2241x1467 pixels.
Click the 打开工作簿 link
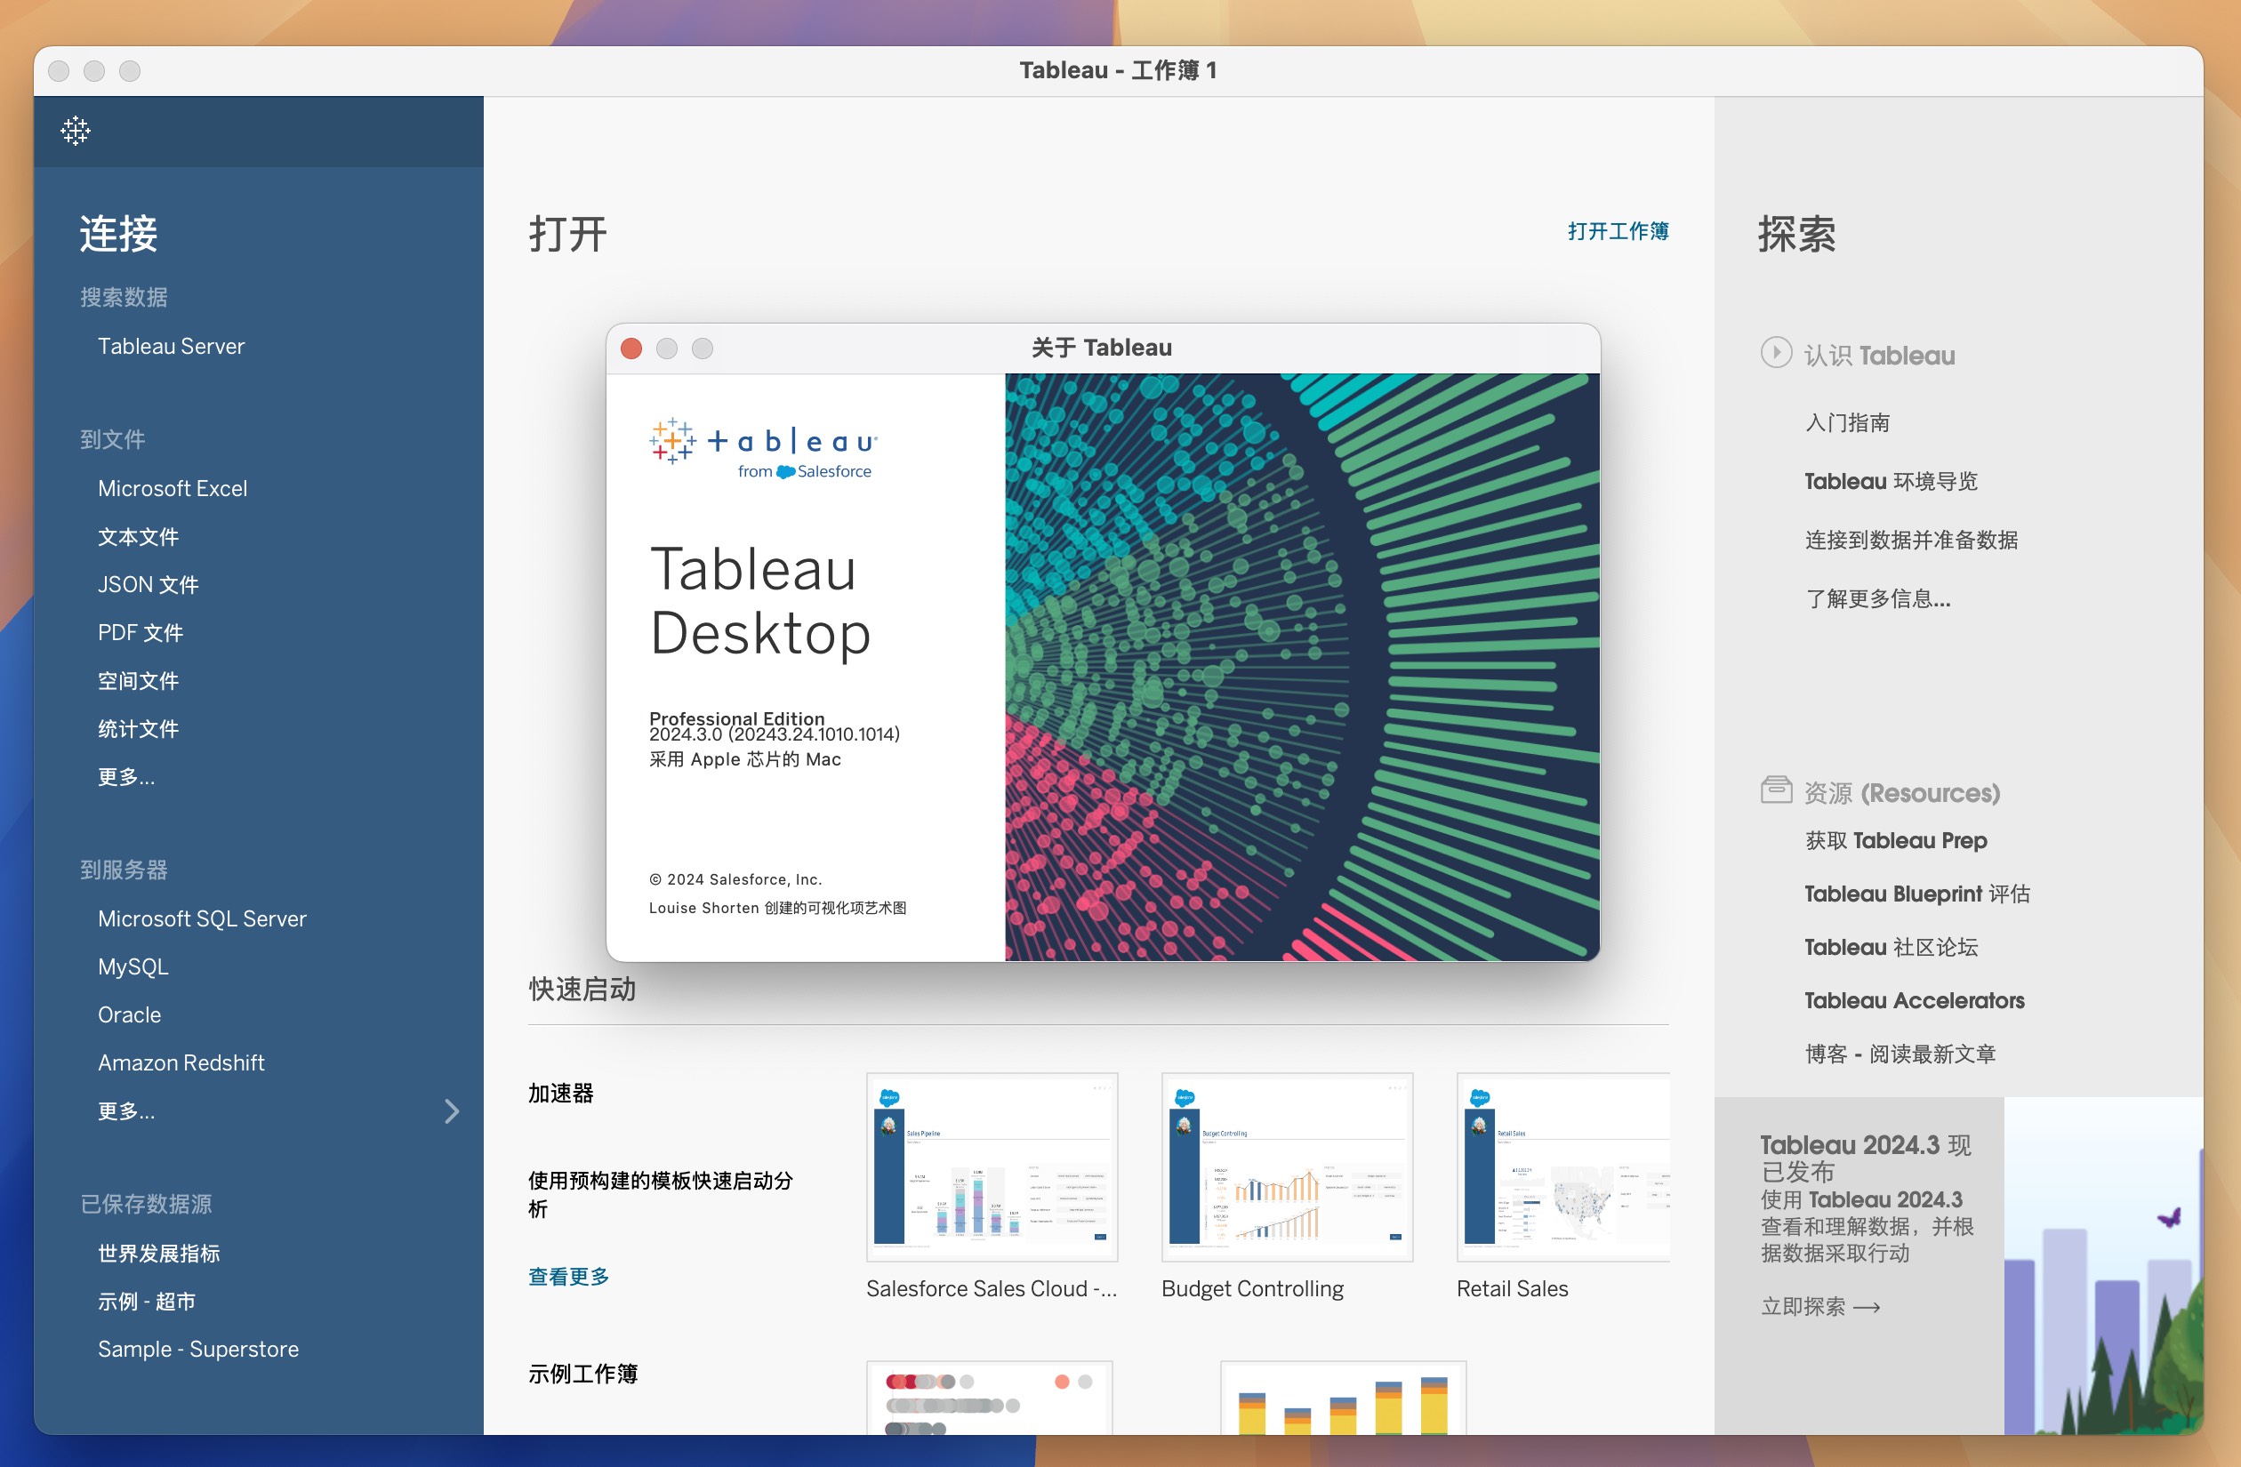point(1618,230)
